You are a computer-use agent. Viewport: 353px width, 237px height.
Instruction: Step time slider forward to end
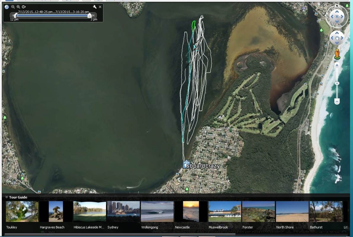coord(94,15)
